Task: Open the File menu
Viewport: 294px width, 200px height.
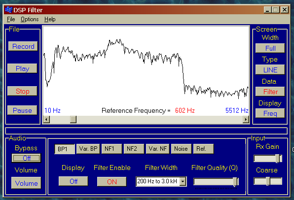Action: [11, 19]
